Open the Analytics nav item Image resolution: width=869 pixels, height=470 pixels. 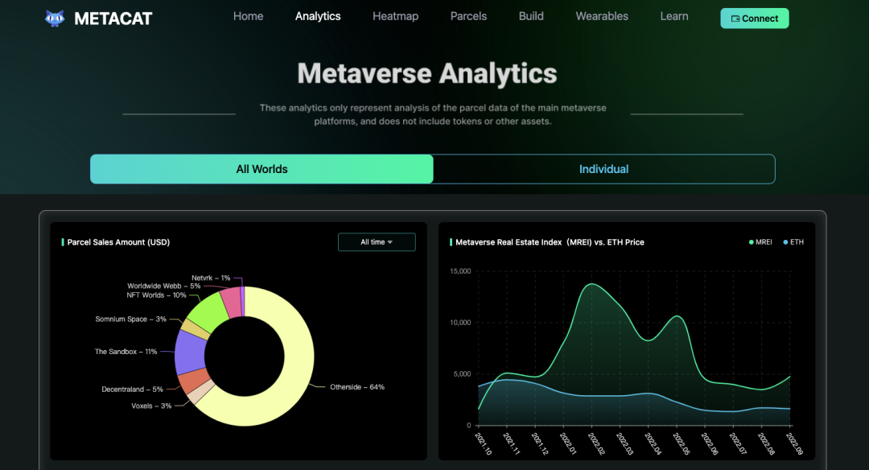pyautogui.click(x=318, y=17)
